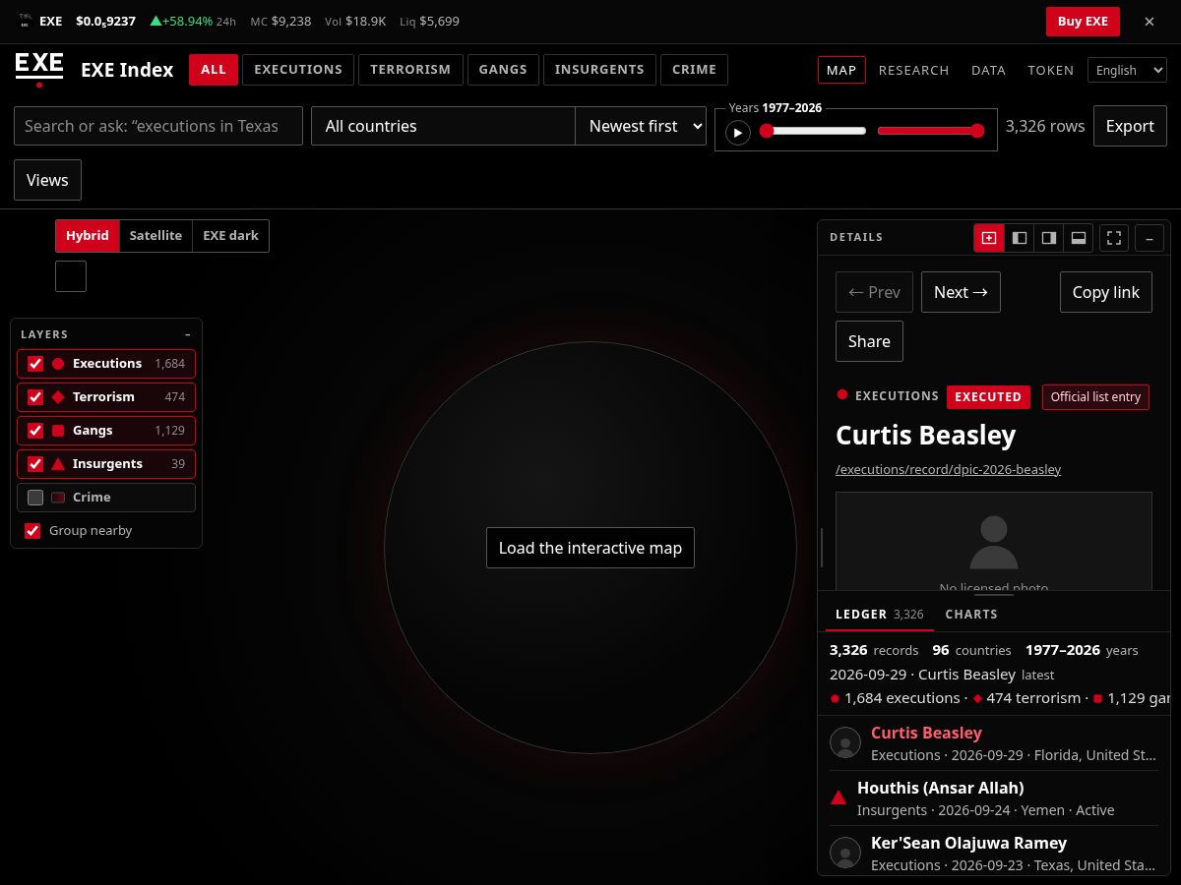
Task: Minimize the Details panel
Action: click(1150, 237)
